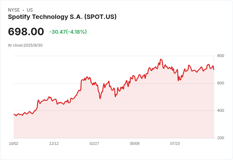Select the 10/02 date on the x-axis

[14, 144]
